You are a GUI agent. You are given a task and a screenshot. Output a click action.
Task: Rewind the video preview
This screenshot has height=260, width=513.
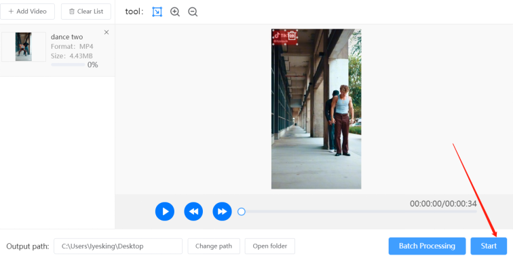193,212
